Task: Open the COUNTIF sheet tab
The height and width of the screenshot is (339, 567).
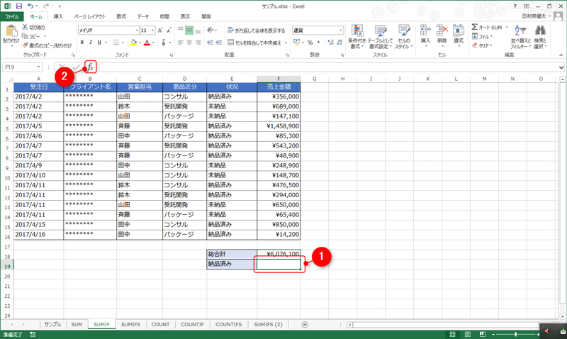Action: (x=192, y=325)
